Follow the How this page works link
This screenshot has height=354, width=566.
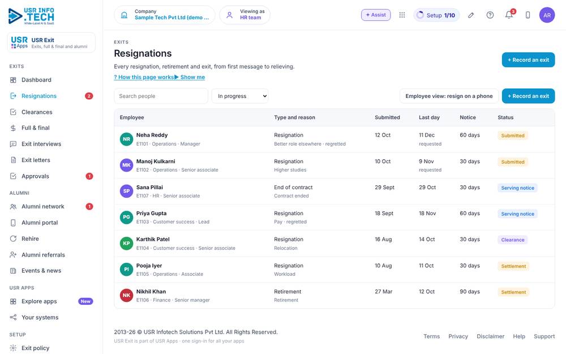click(144, 77)
